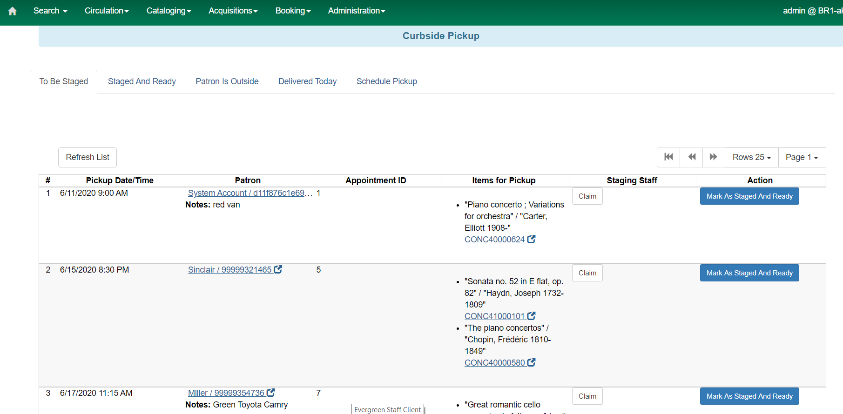Switch to Patron Is Outside tab
Viewport: 843px width, 414px height.
pyautogui.click(x=227, y=81)
